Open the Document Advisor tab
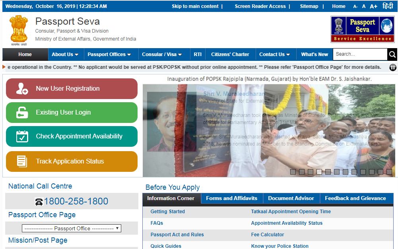 click(291, 198)
